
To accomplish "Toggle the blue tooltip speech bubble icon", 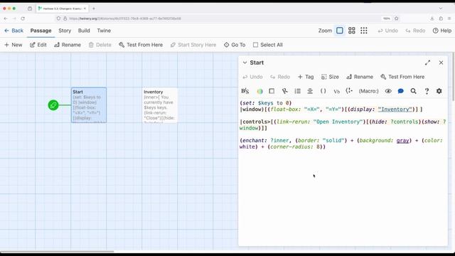I will (x=401, y=91).
